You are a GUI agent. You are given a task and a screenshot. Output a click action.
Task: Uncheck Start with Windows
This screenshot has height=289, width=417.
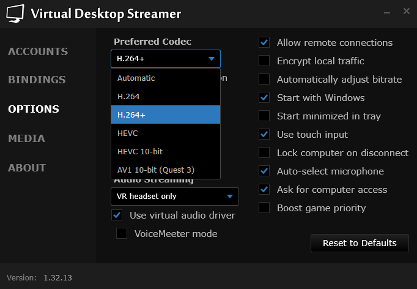pyautogui.click(x=264, y=98)
